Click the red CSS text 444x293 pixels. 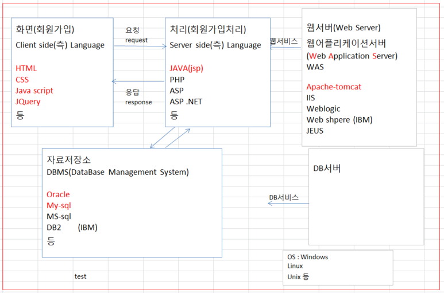(22, 79)
